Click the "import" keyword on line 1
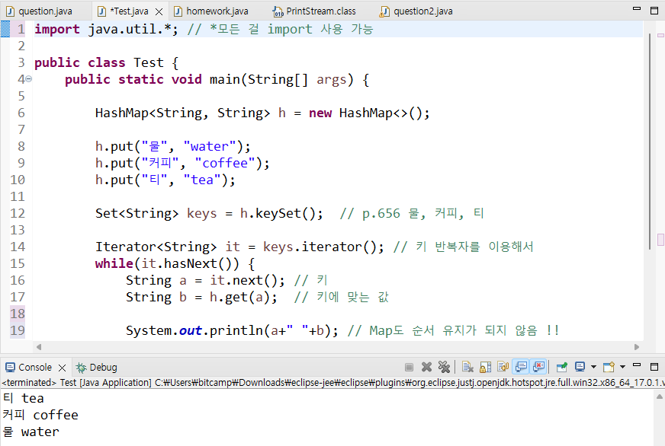The image size is (665, 446). pos(57,29)
